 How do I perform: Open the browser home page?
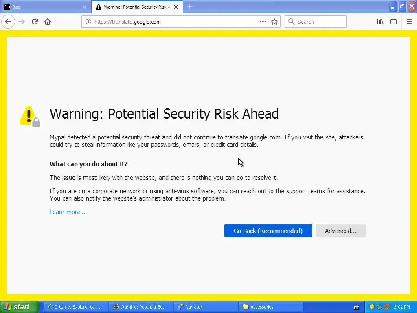pos(48,22)
